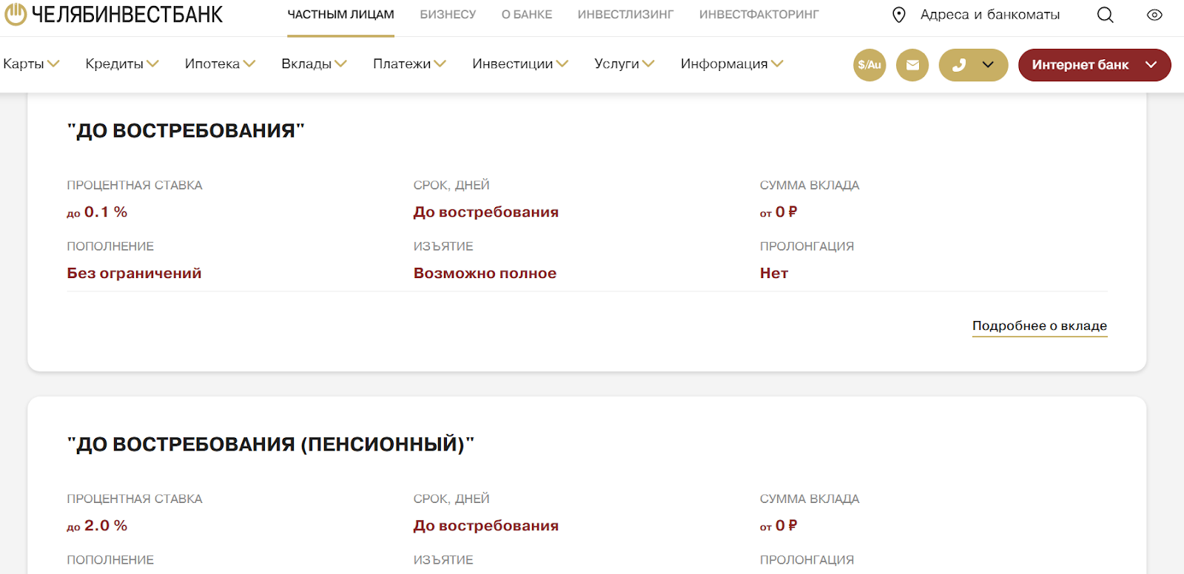Open the Карты dropdown menu
The height and width of the screenshot is (574, 1184).
[31, 64]
